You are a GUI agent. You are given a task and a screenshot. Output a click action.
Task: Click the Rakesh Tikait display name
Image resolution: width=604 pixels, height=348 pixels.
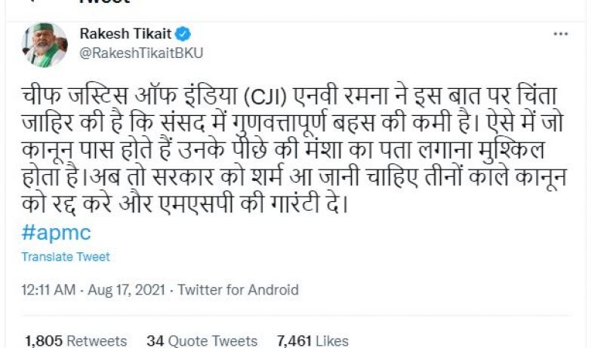coord(126,34)
